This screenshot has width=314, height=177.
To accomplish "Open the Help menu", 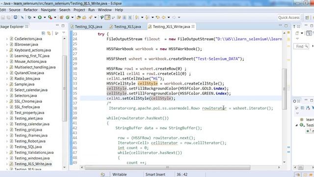I will click(x=119, y=10).
